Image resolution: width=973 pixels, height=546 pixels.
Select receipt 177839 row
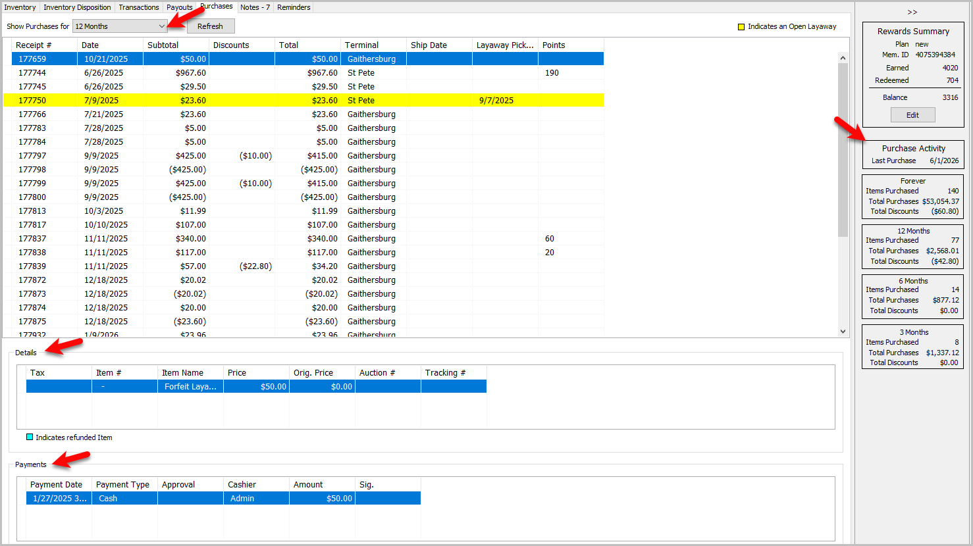coord(307,266)
